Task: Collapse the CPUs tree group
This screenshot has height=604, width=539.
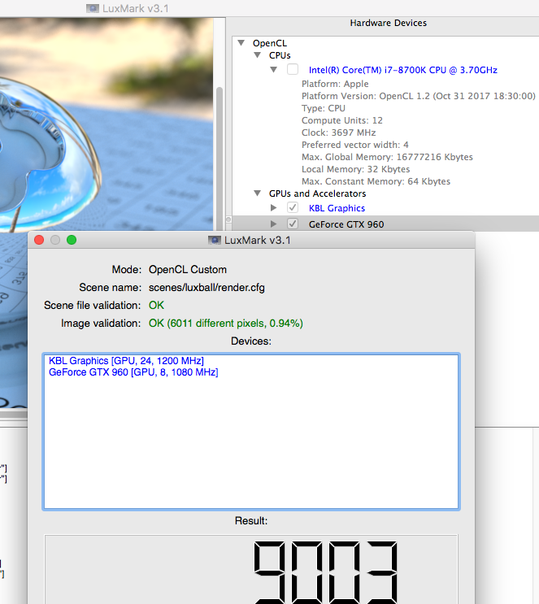Action: 258,55
